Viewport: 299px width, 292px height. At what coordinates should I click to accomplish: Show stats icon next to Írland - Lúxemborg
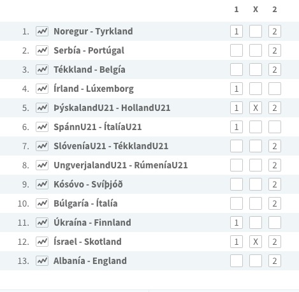[x=42, y=89]
